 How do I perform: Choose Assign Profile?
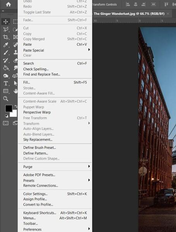[x=55, y=199]
